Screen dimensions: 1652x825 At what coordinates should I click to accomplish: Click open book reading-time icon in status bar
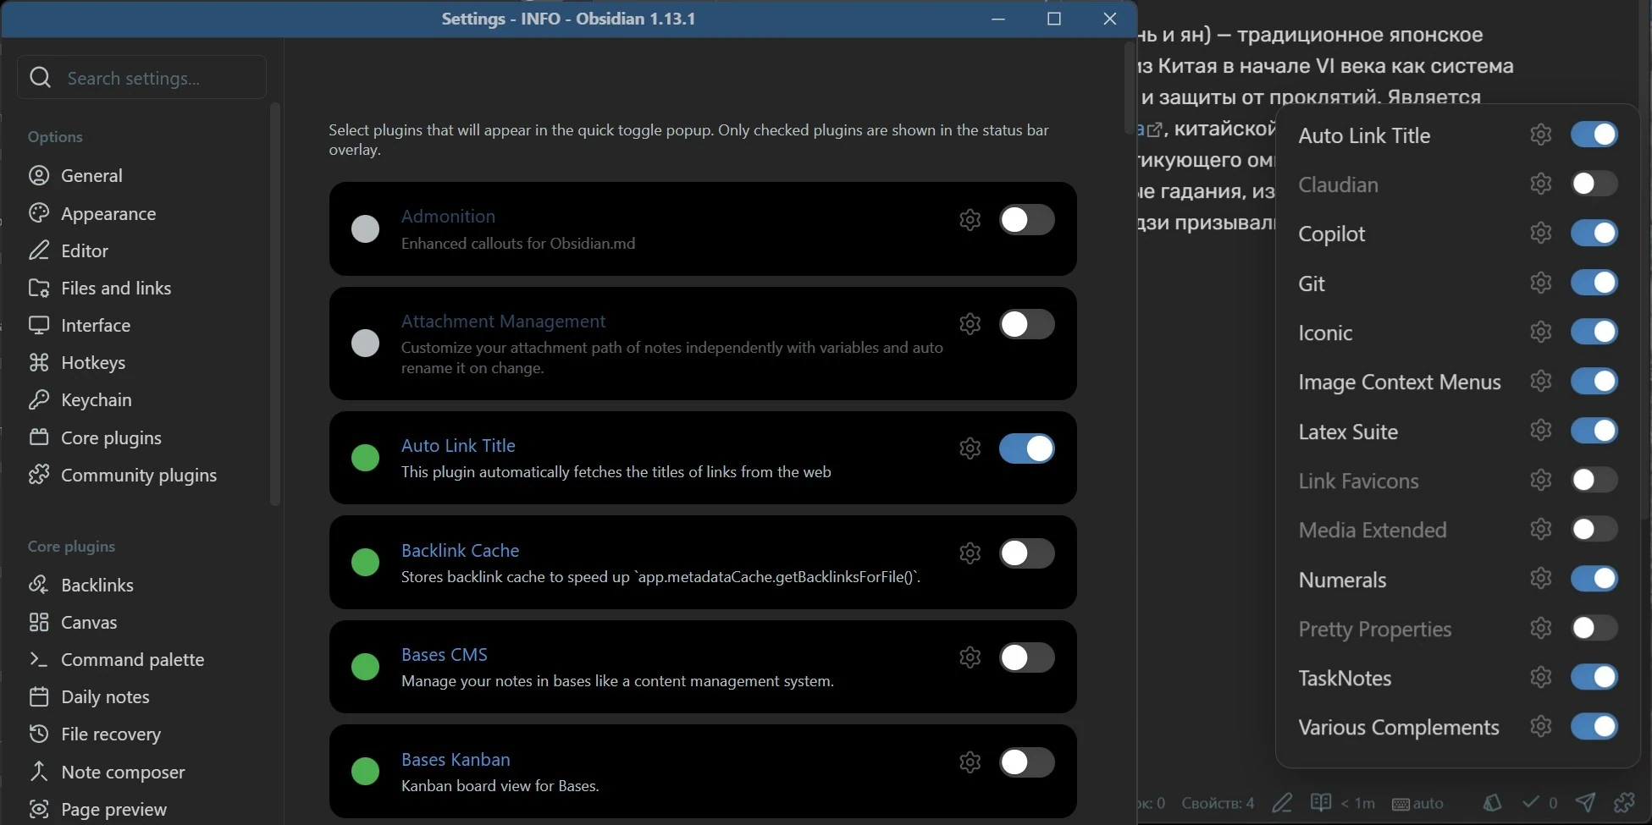[x=1321, y=802]
